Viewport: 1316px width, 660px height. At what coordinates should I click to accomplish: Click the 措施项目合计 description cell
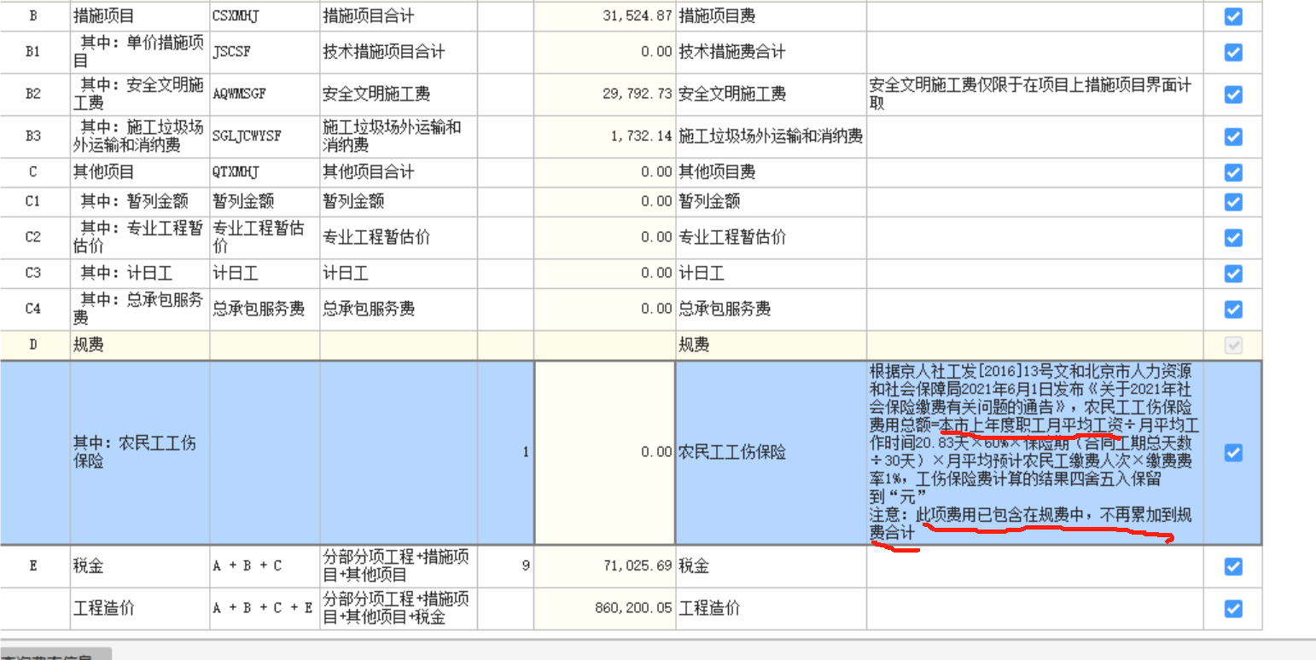click(x=399, y=16)
